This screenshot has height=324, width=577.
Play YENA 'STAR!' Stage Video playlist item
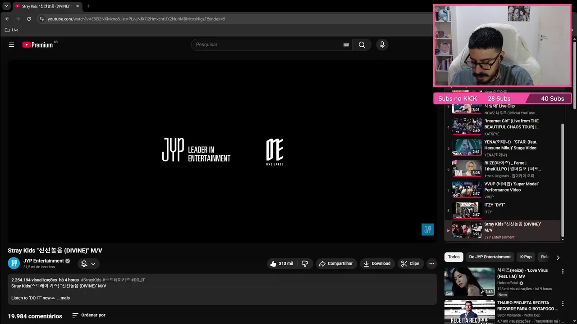tap(503, 148)
